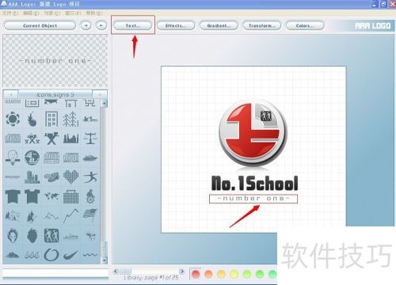Viewport: 396px width, 285px height.
Task: Pick the orange color swatch
Action: point(208,275)
